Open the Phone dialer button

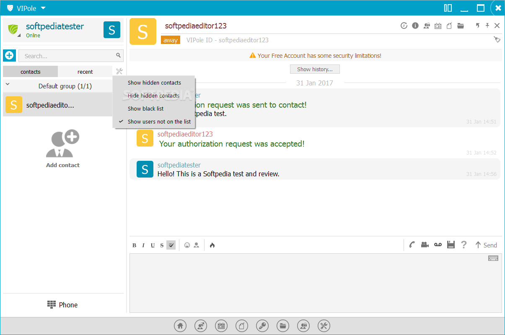pyautogui.click(x=63, y=305)
